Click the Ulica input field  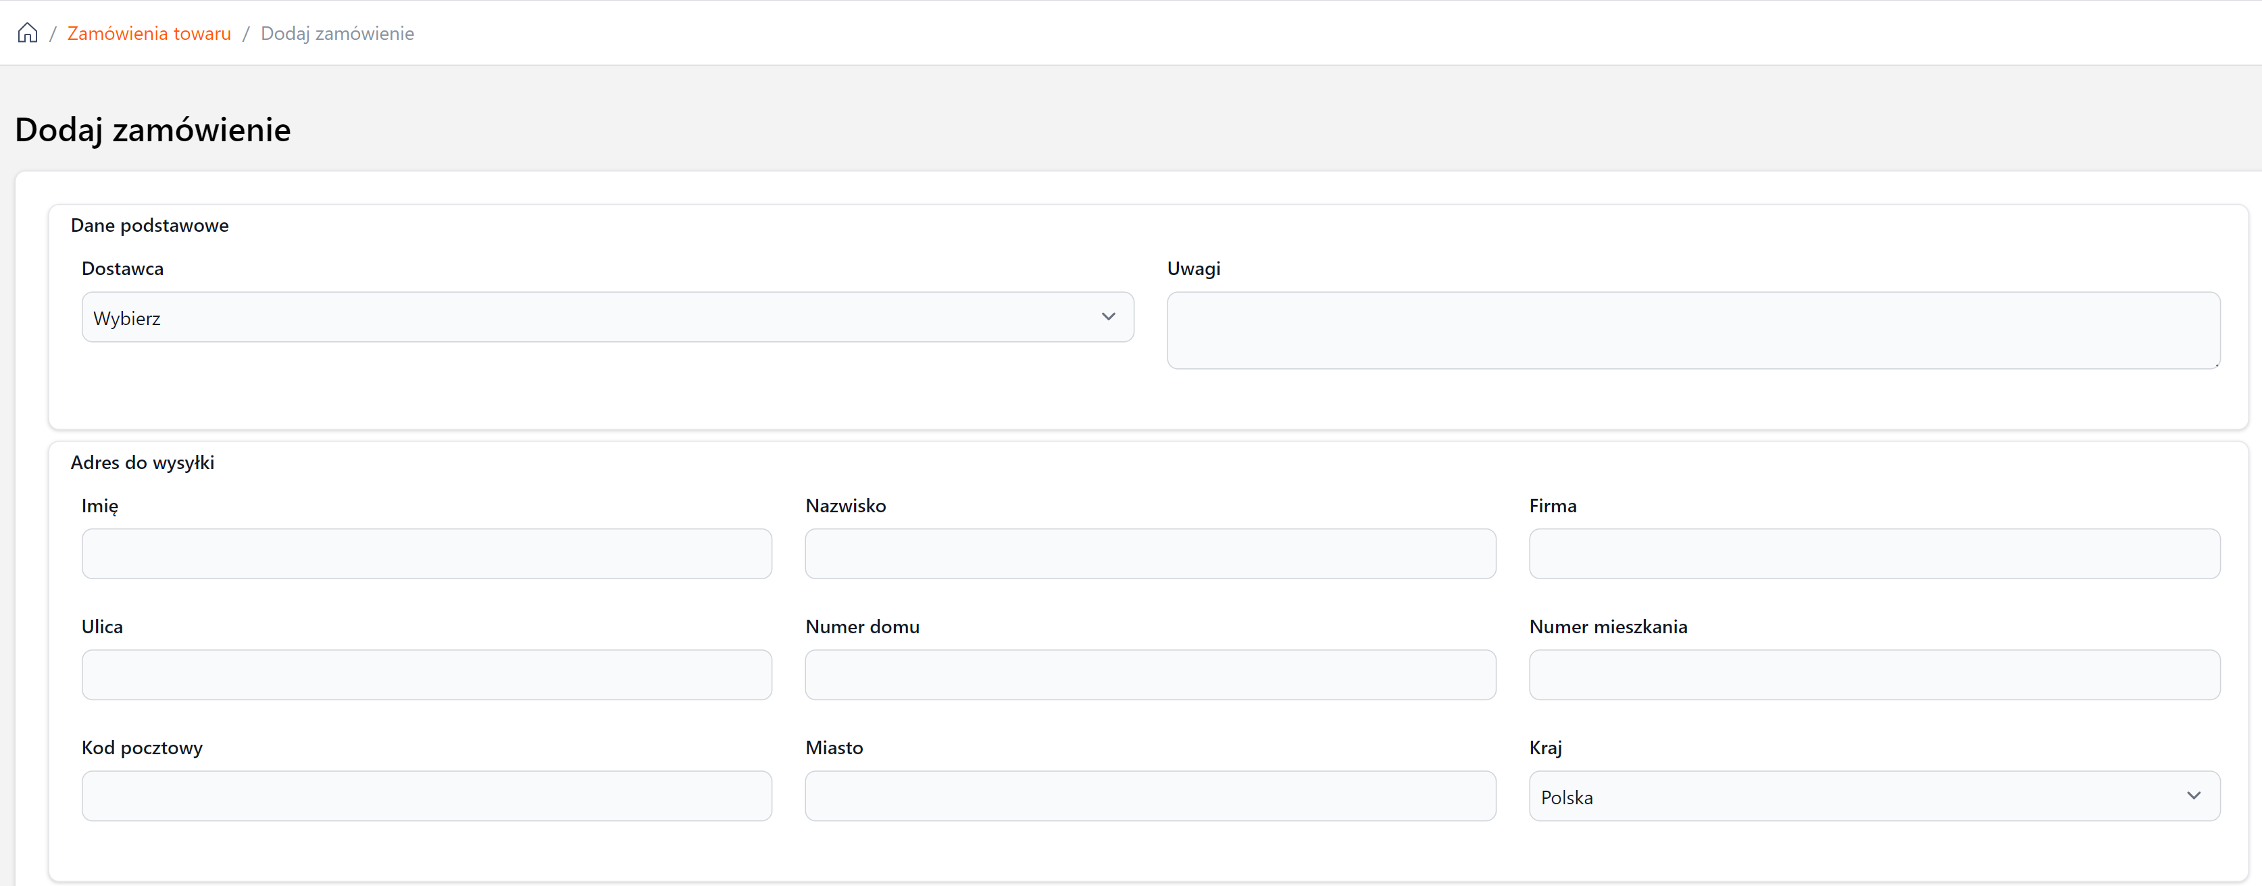tap(427, 674)
